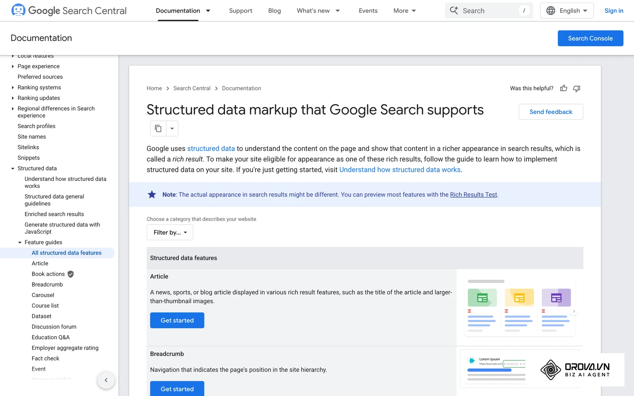Open the Blog tab

pos(274,11)
